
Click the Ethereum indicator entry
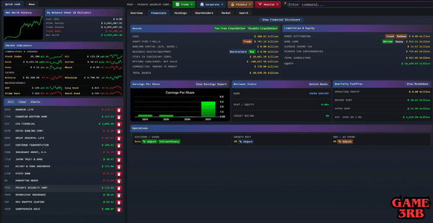pyautogui.click(x=93, y=78)
